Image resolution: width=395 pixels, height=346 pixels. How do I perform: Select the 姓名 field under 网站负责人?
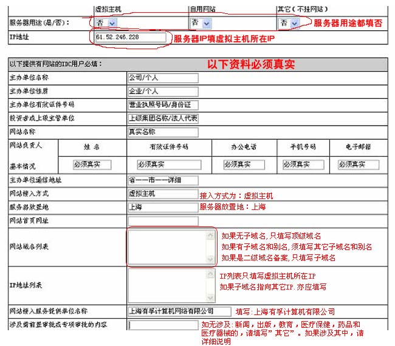pyautogui.click(x=92, y=165)
